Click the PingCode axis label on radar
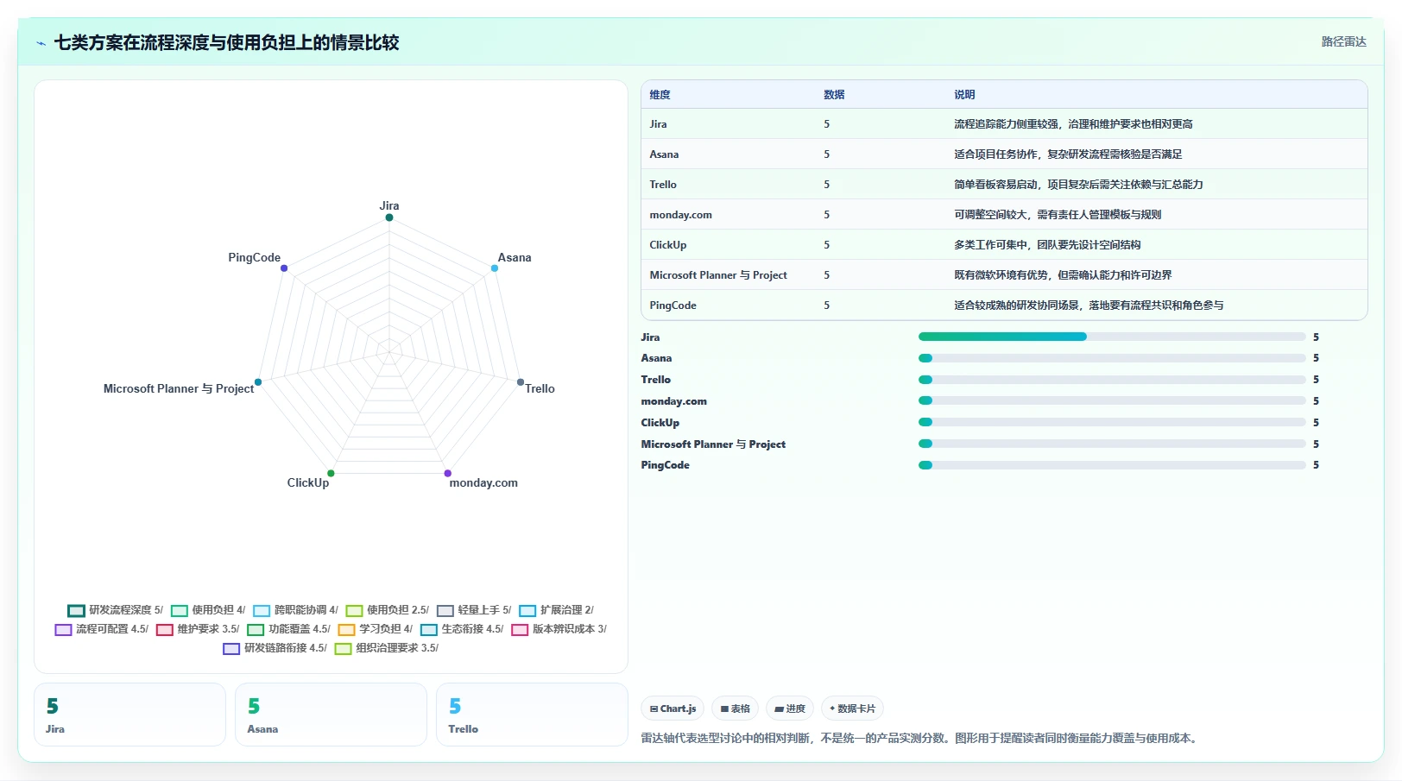Viewport: 1402px width, 781px height. click(x=254, y=257)
